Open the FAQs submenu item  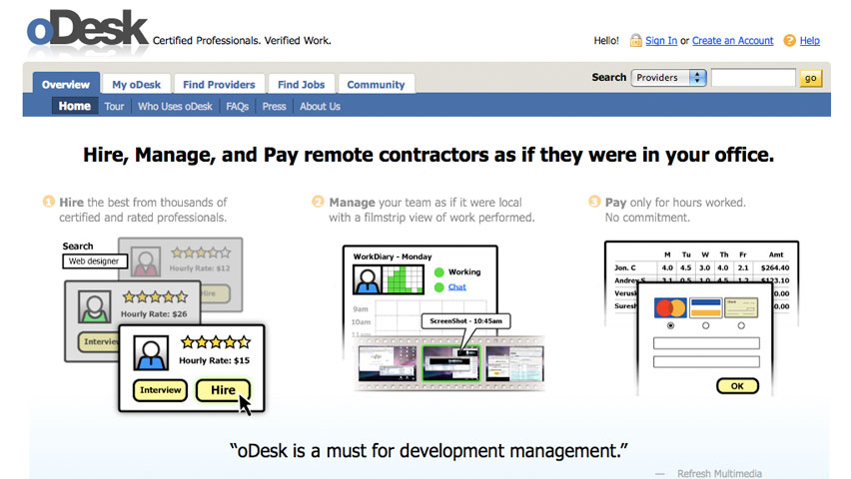[237, 107]
